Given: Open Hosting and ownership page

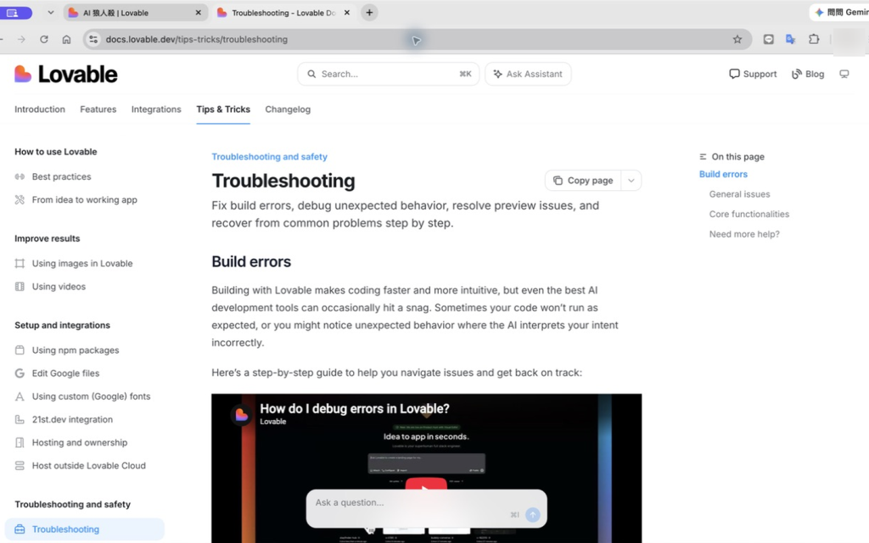Looking at the screenshot, I should [79, 443].
